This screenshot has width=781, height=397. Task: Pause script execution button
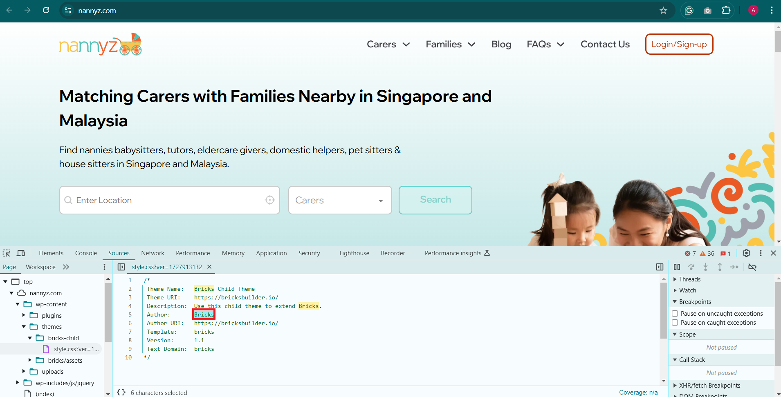point(677,267)
